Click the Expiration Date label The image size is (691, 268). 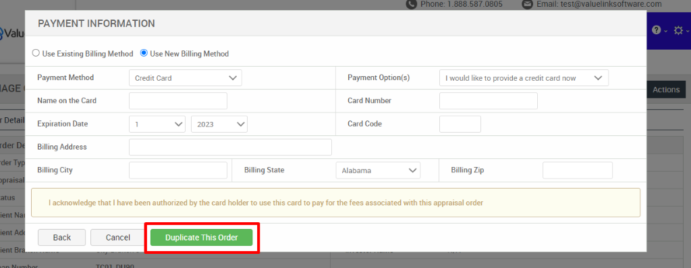pyautogui.click(x=63, y=124)
